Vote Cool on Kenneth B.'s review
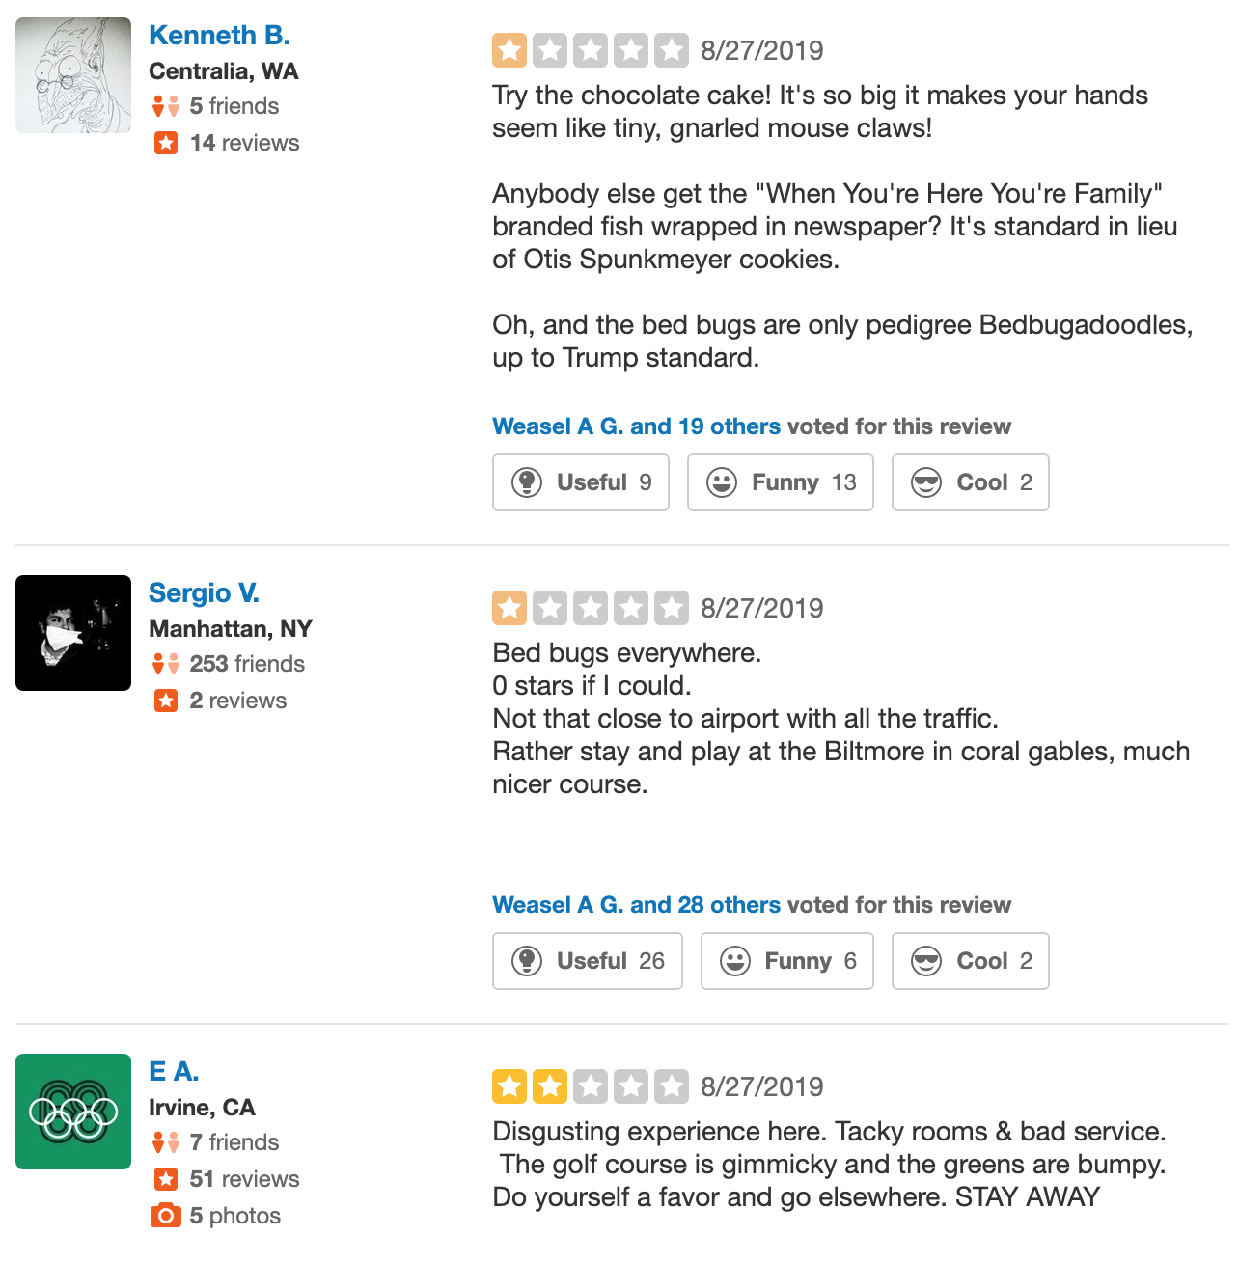 970,482
